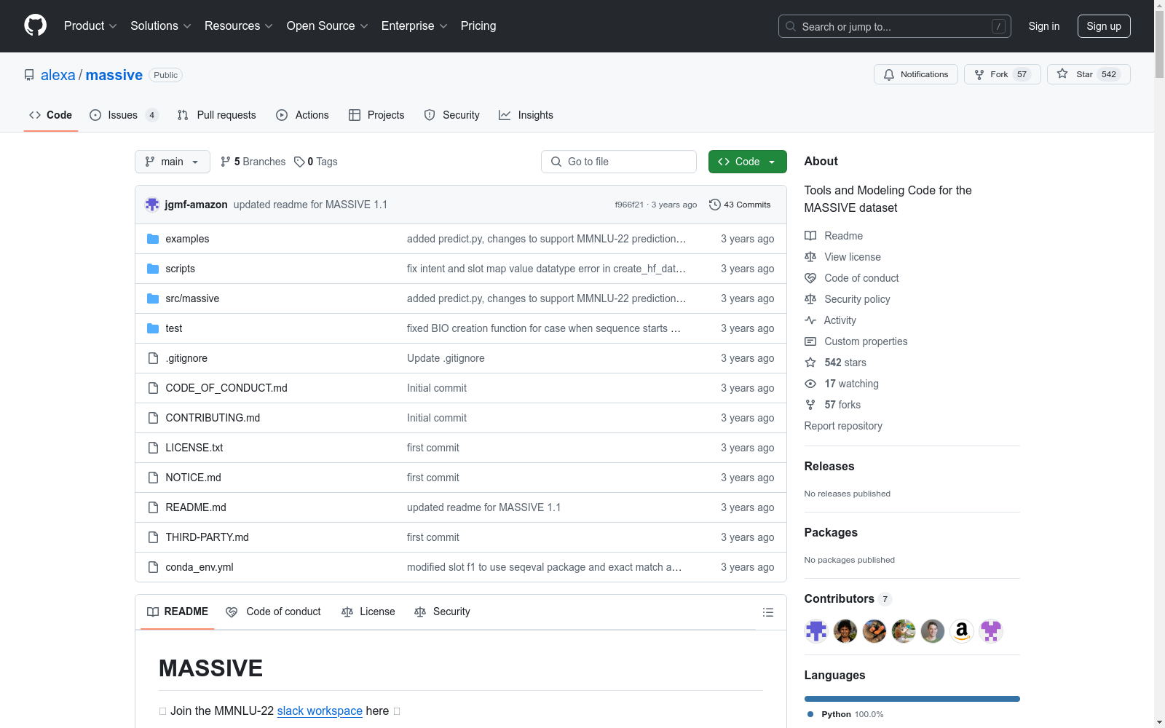Click the src/massive folder icon

pos(153,298)
